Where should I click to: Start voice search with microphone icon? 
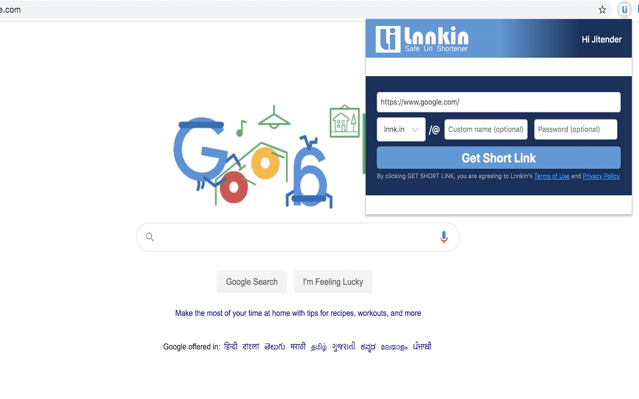tap(444, 237)
